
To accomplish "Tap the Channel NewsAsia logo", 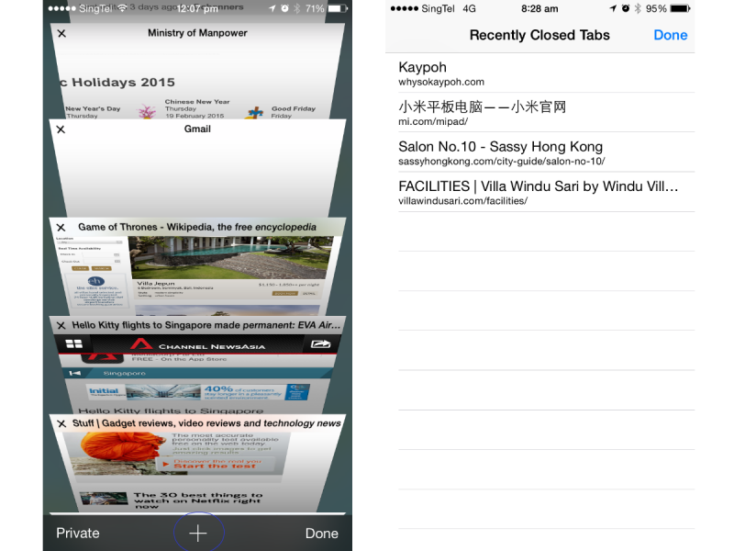I will 197,345.
